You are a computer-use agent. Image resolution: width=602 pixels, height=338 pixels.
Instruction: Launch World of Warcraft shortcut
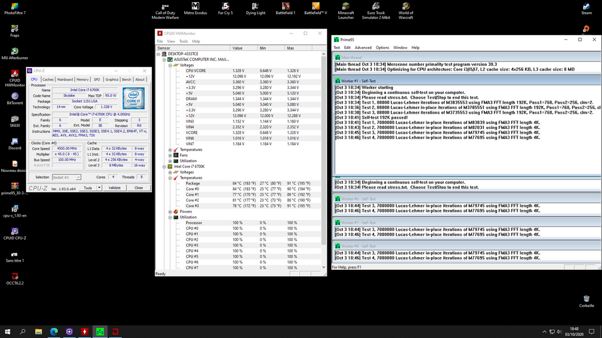[x=406, y=11]
